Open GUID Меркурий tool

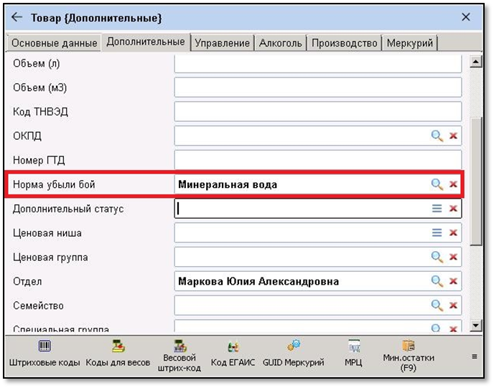tap(293, 353)
